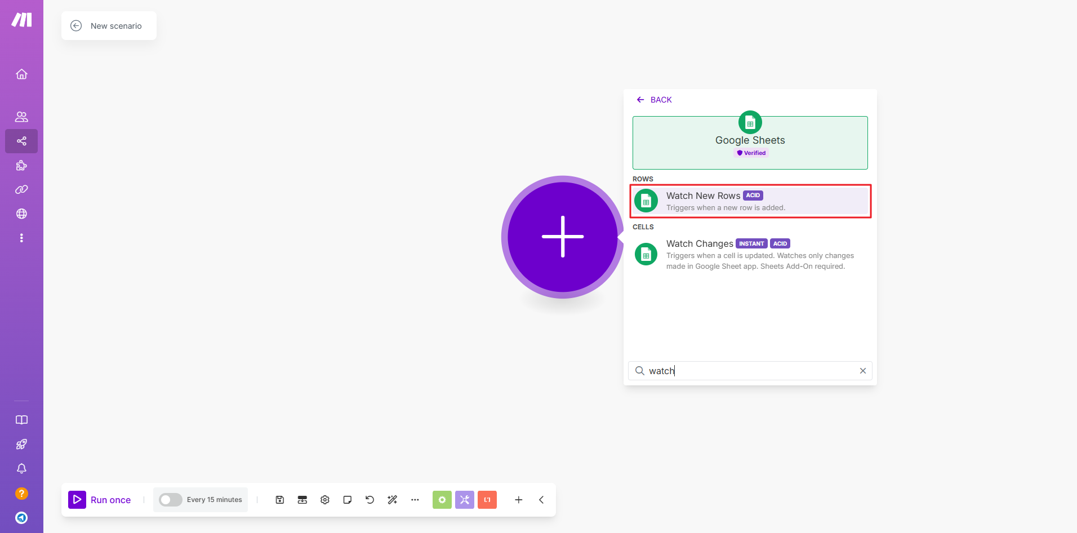Click the module search field containing 'watch'
The height and width of the screenshot is (533, 1077).
pyautogui.click(x=749, y=371)
